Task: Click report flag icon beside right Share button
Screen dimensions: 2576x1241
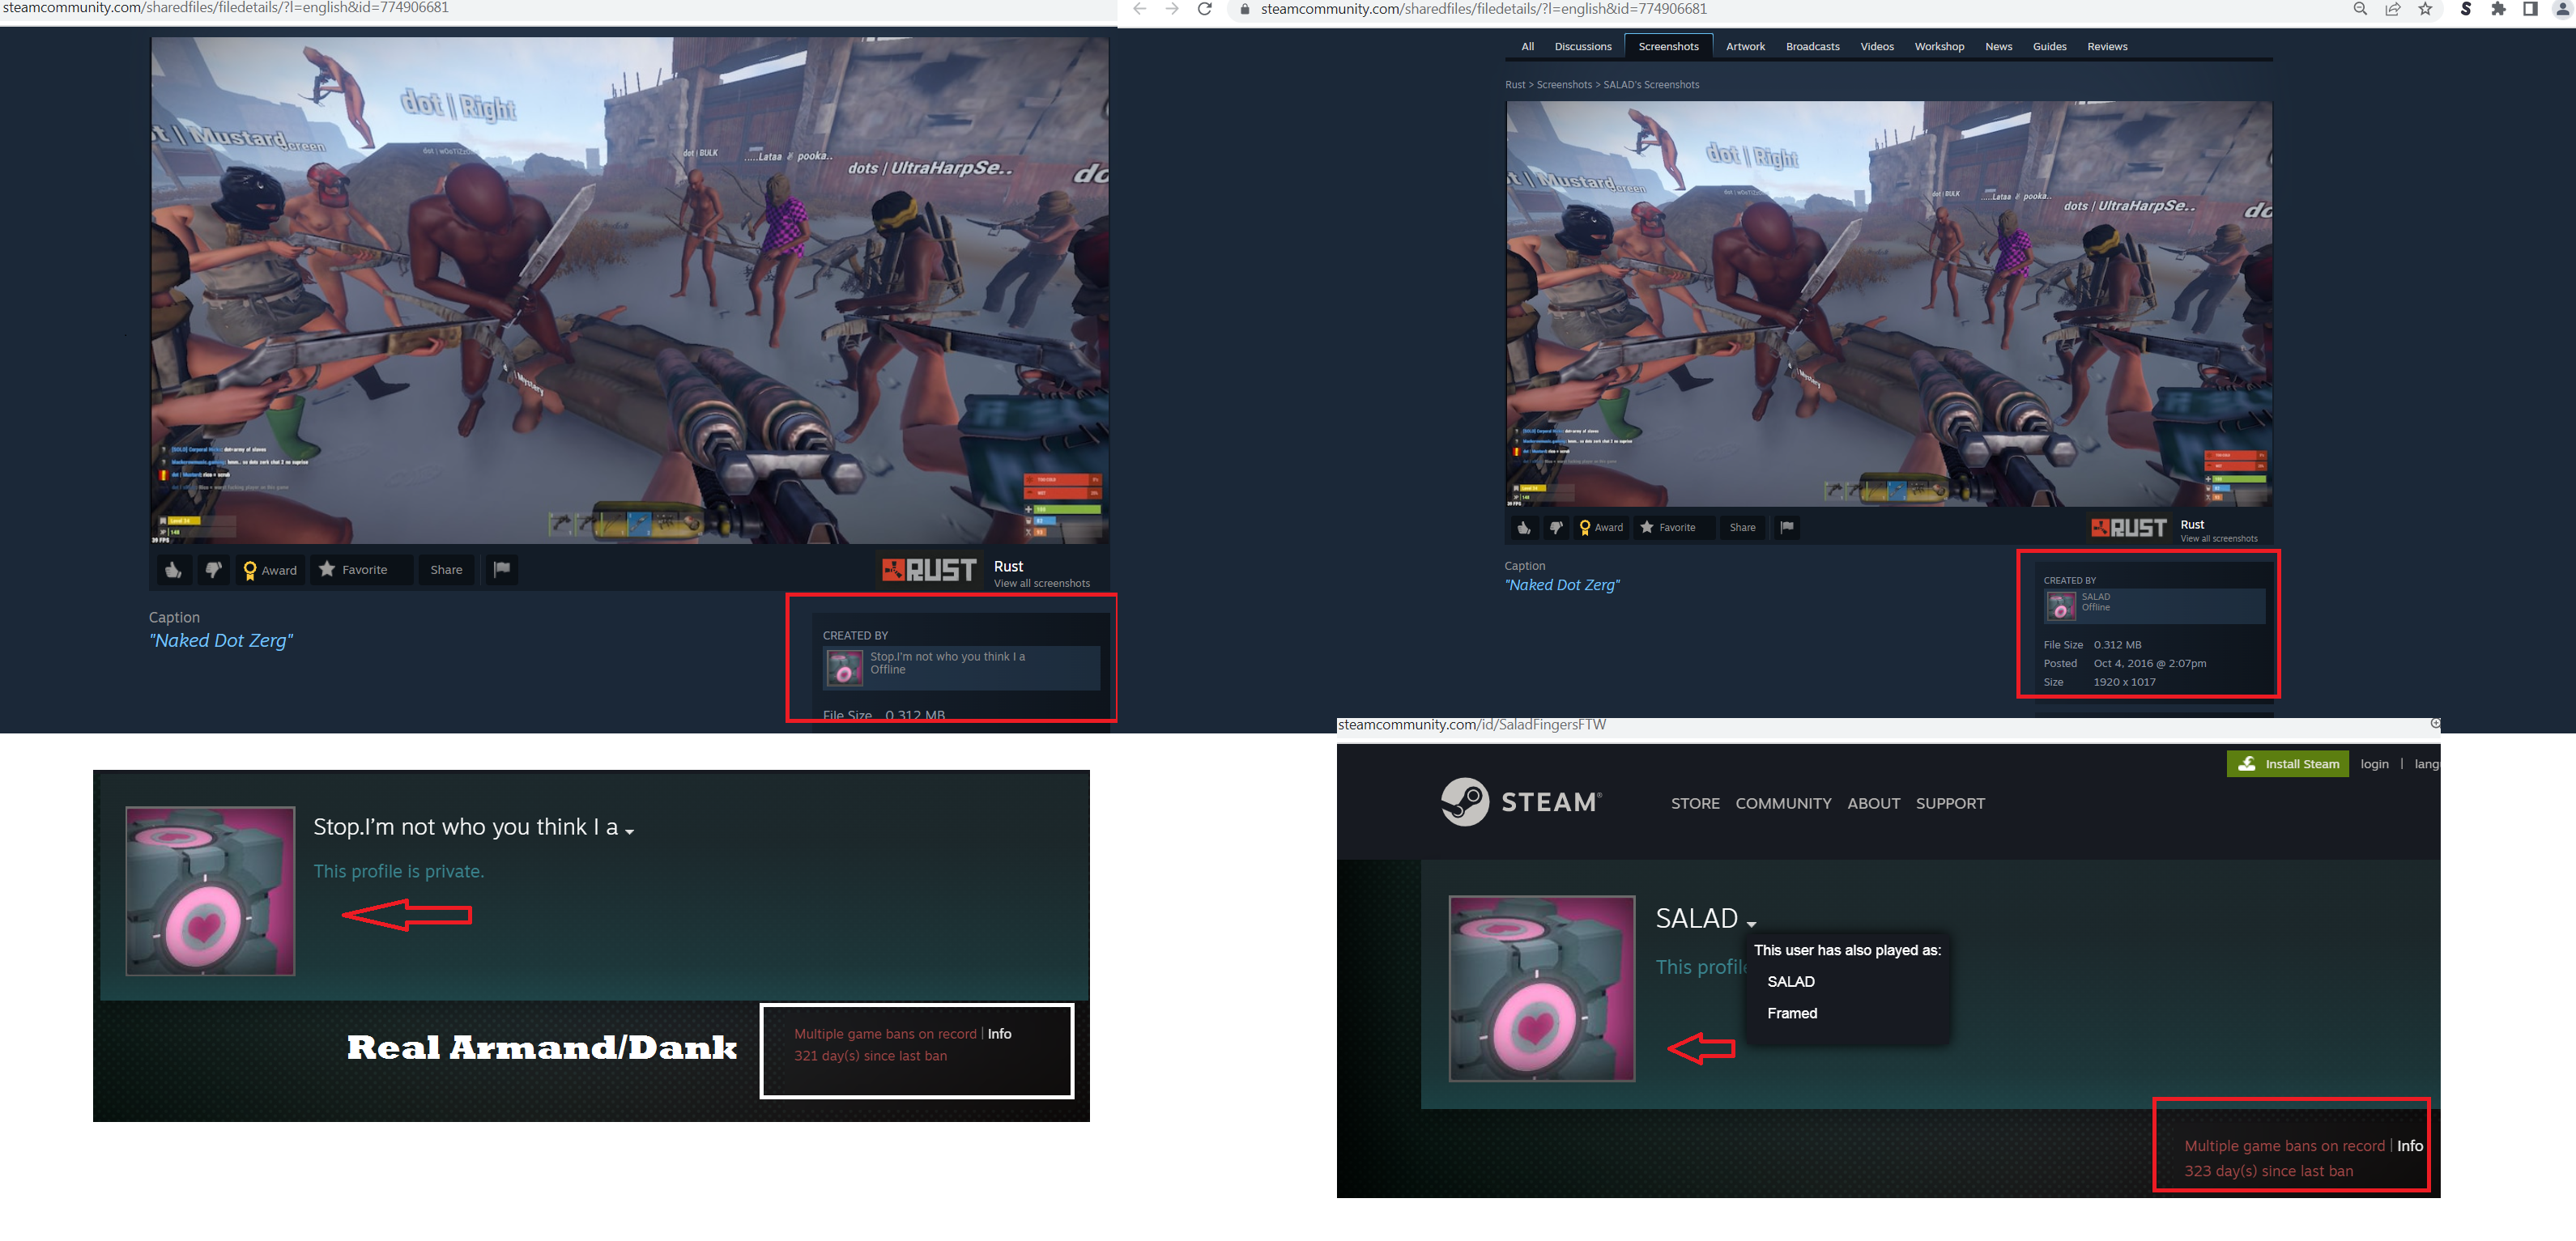Action: (x=1786, y=527)
